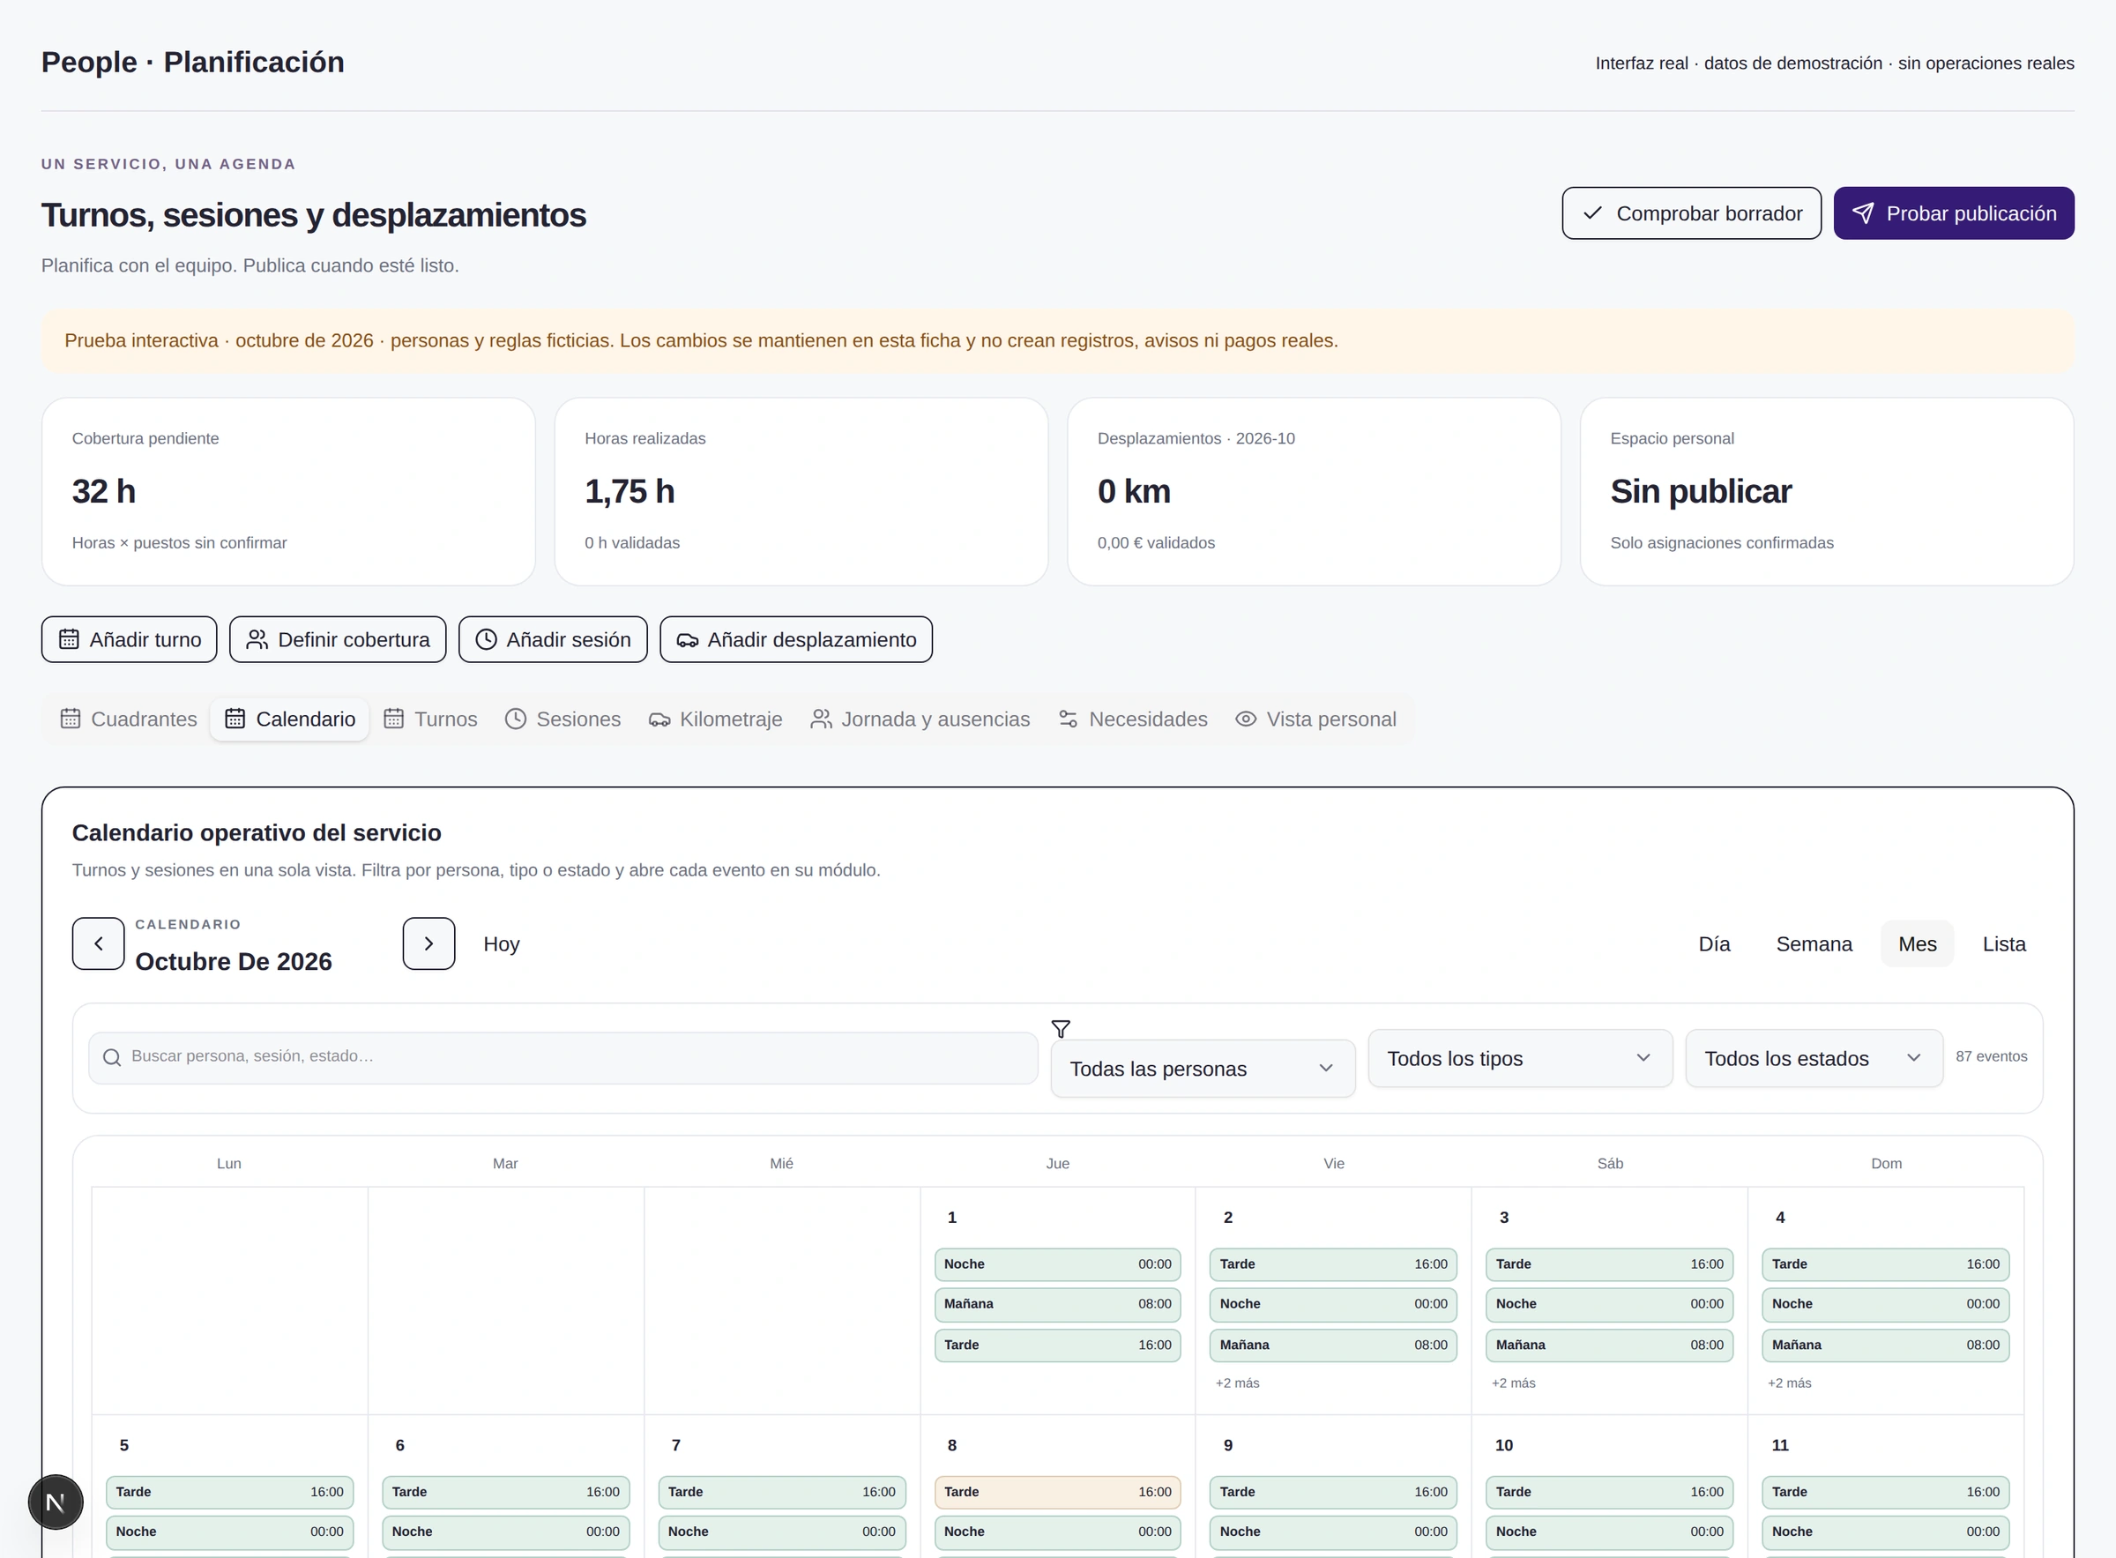Open the orange Tarde 16:00 event on day 8
The image size is (2116, 1558).
point(1057,1492)
